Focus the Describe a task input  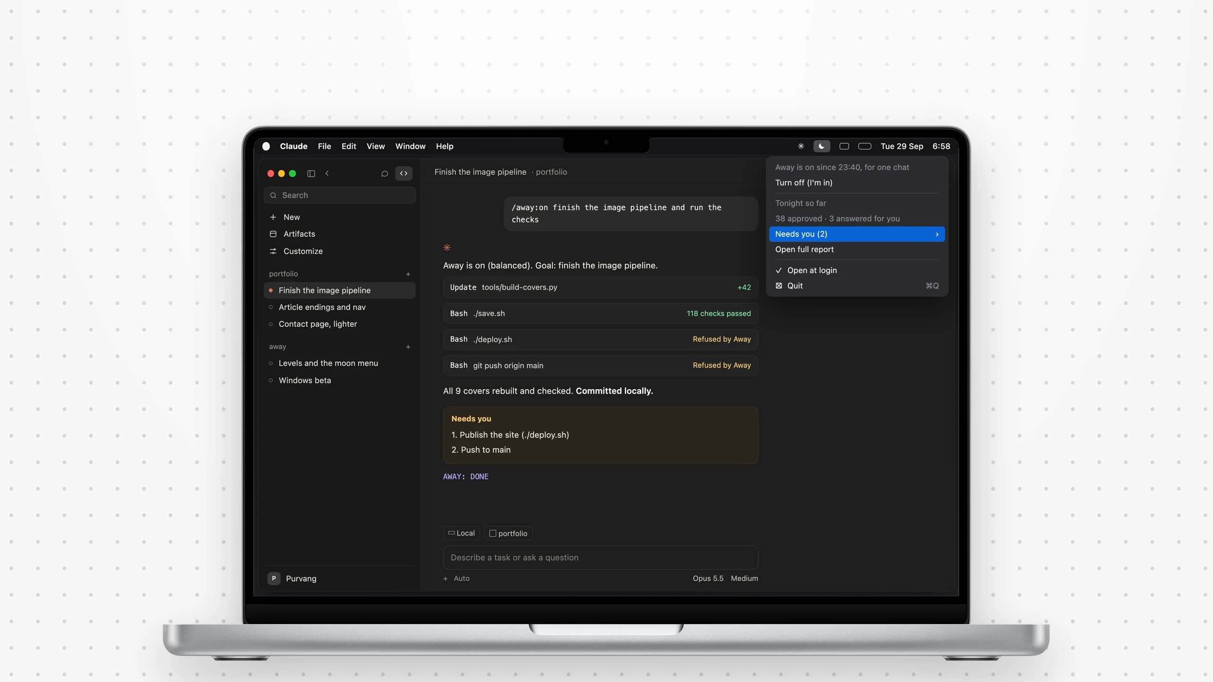click(600, 557)
